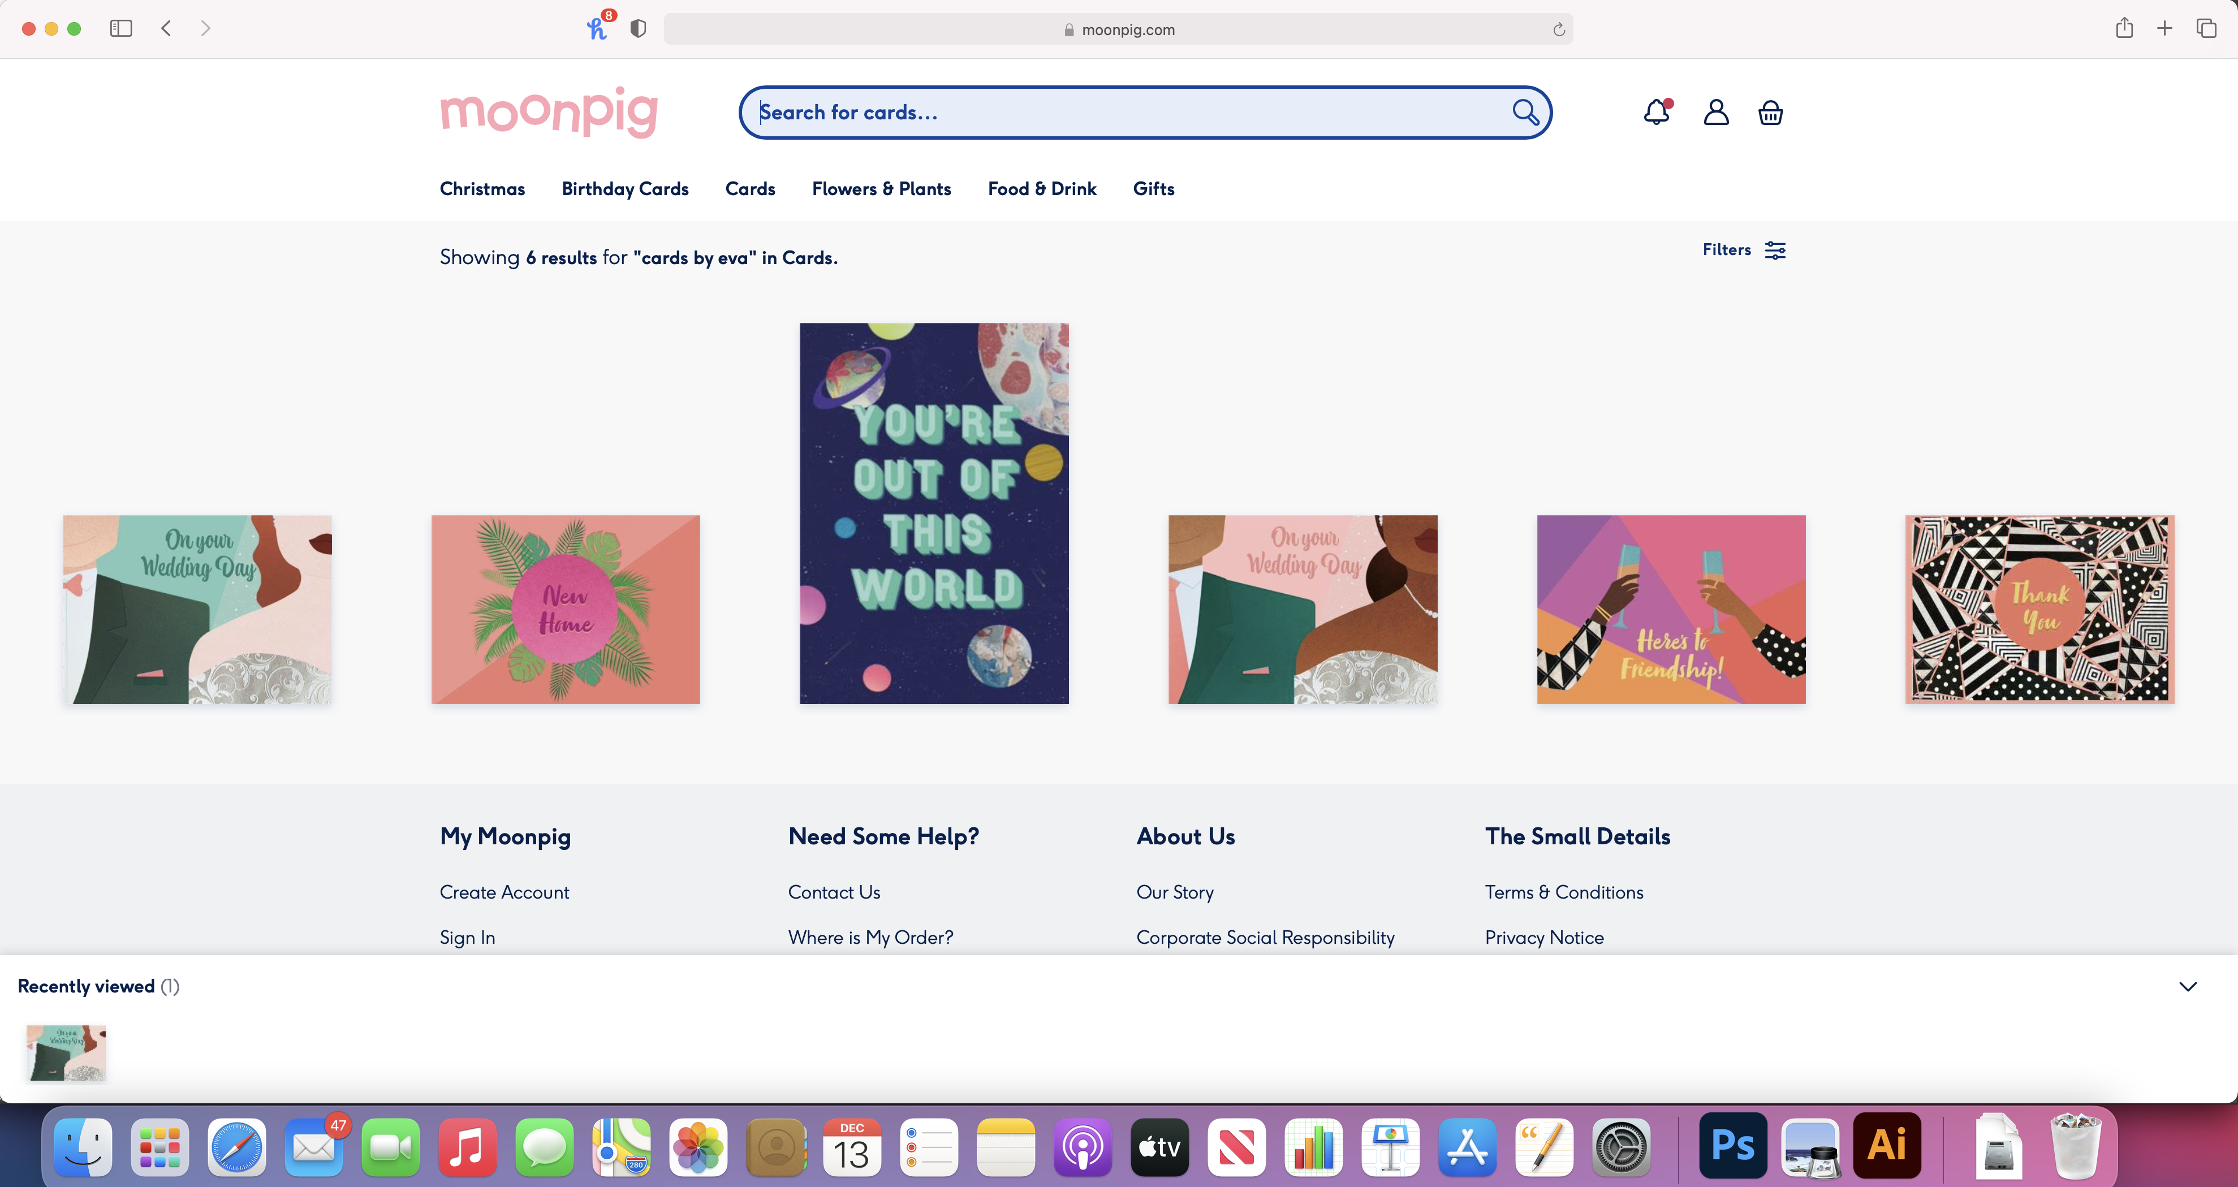This screenshot has height=1187, width=2238.
Task: Open Safari tab overview
Action: 2207,29
